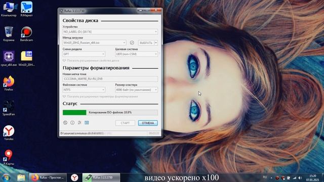Expand 'Показать расширенные параметры форматирования'
The width and height of the screenshot is (324, 182).
(100, 97)
